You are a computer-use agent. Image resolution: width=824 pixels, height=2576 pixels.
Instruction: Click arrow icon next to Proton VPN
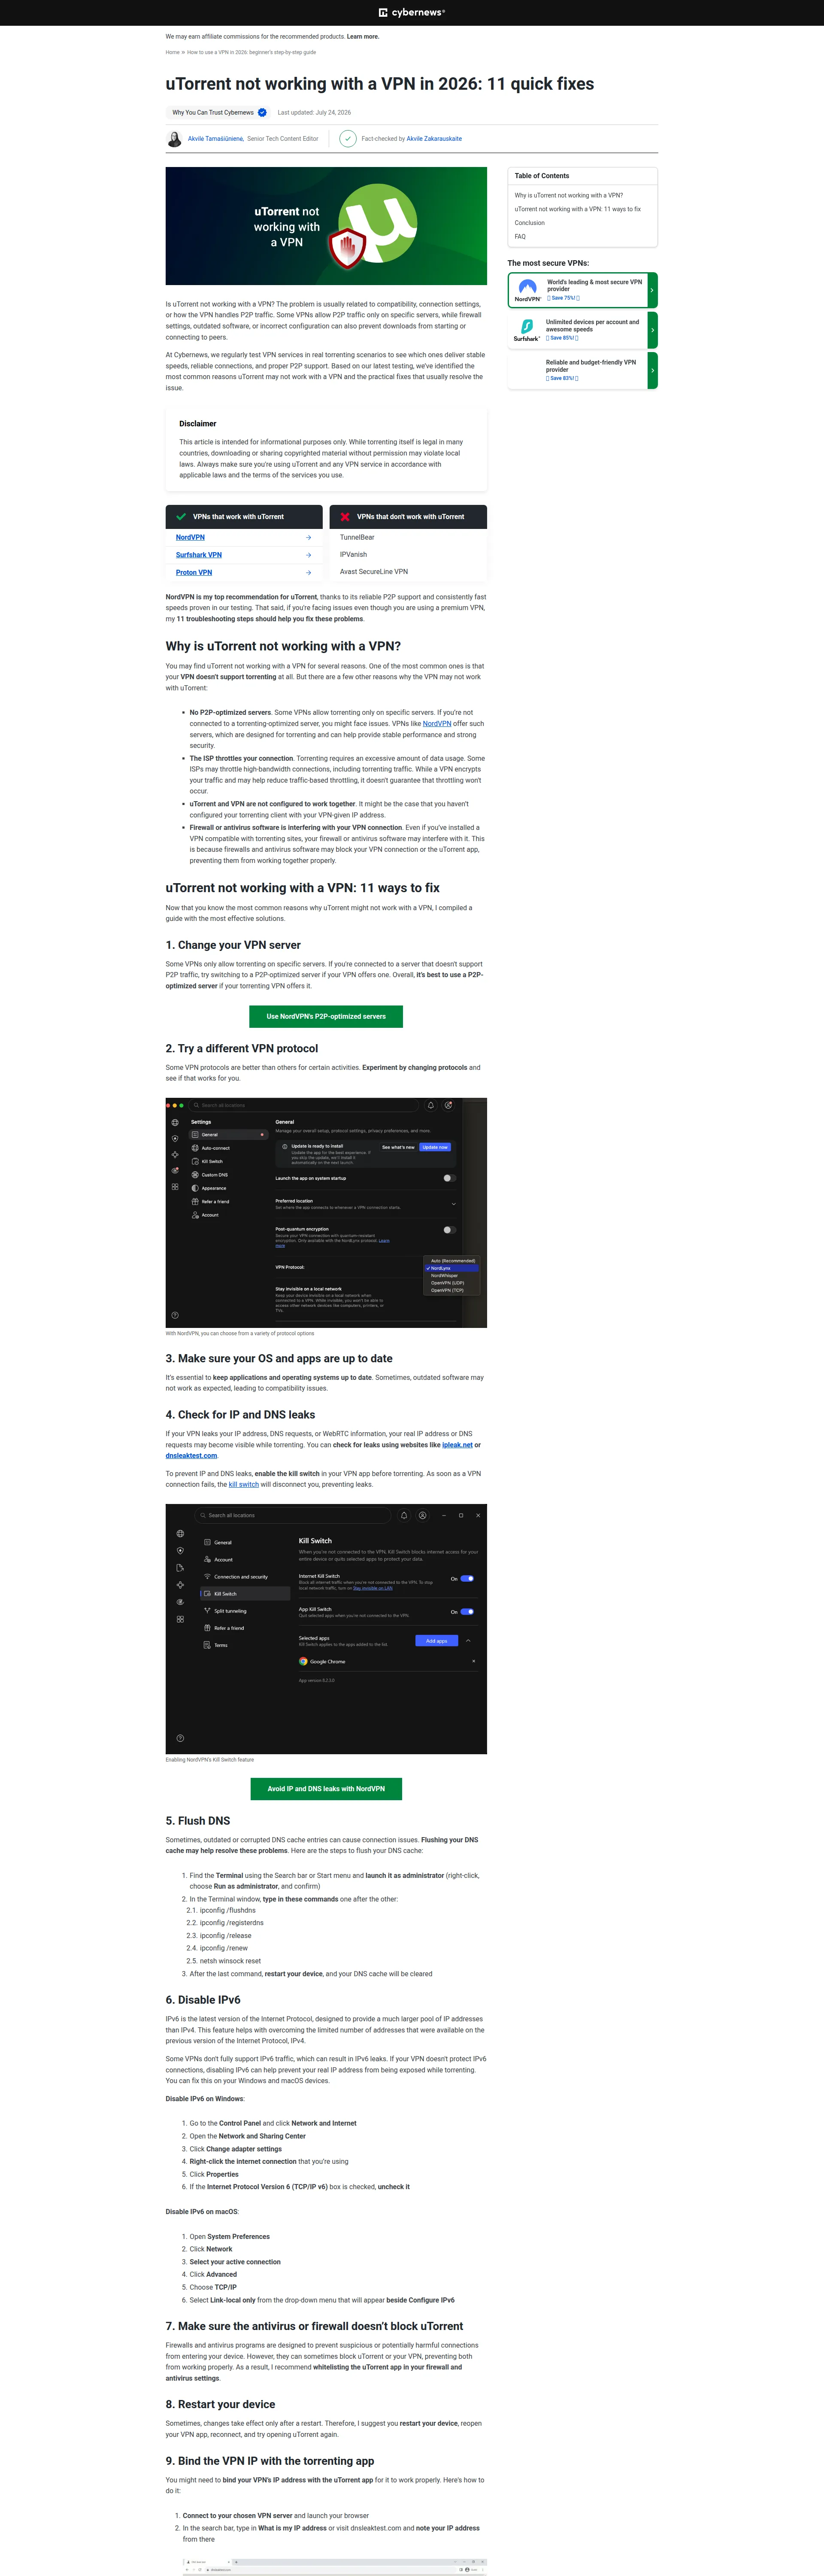pyautogui.click(x=308, y=573)
